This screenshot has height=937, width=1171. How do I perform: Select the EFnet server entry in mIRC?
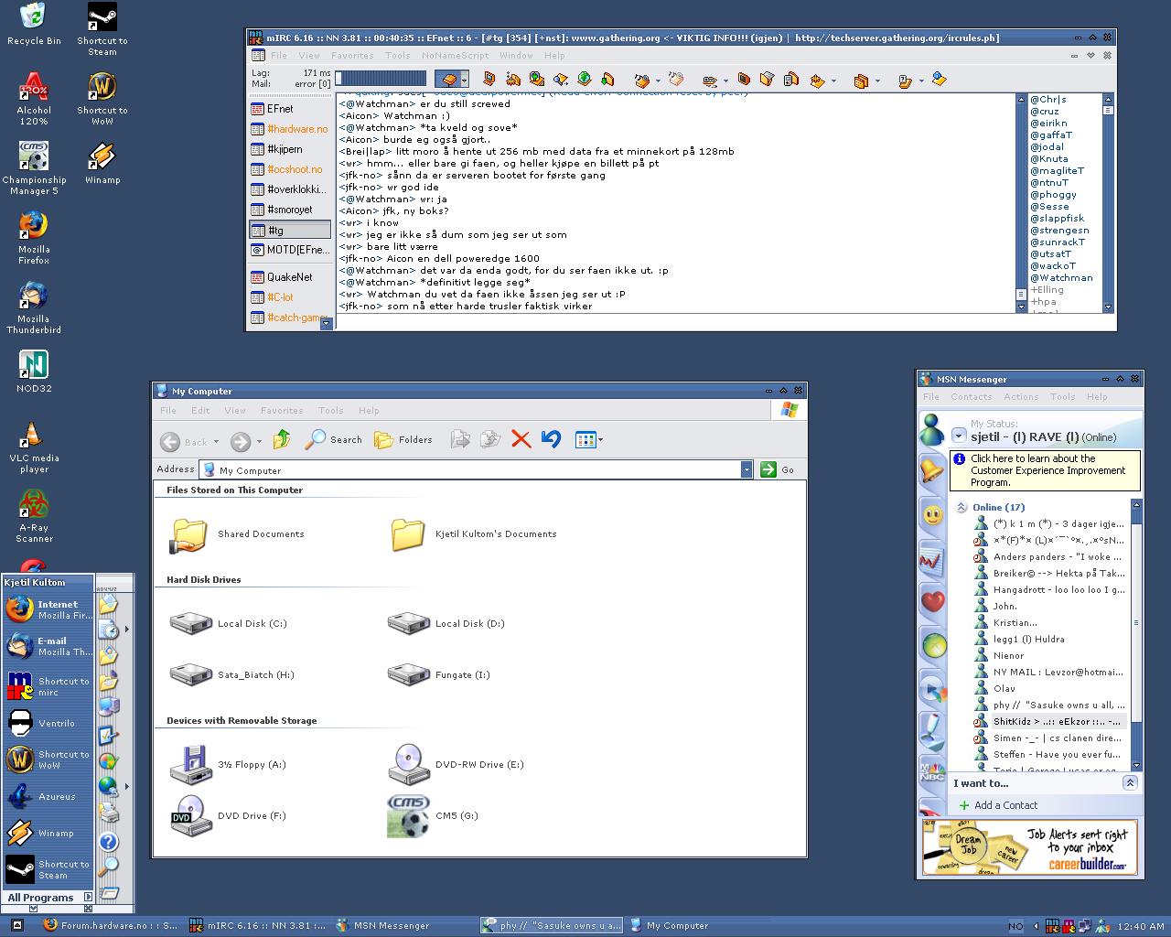(290, 109)
